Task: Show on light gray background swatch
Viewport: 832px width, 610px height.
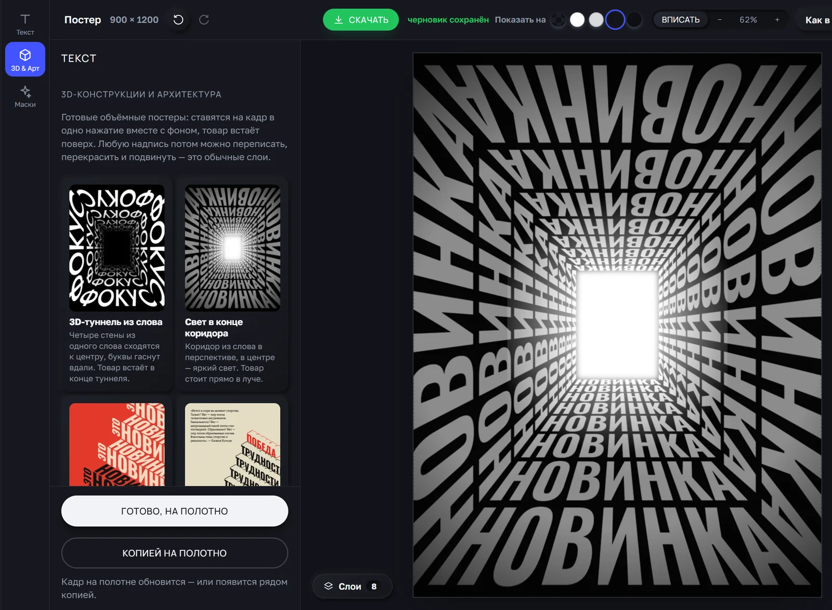Action: click(x=596, y=20)
